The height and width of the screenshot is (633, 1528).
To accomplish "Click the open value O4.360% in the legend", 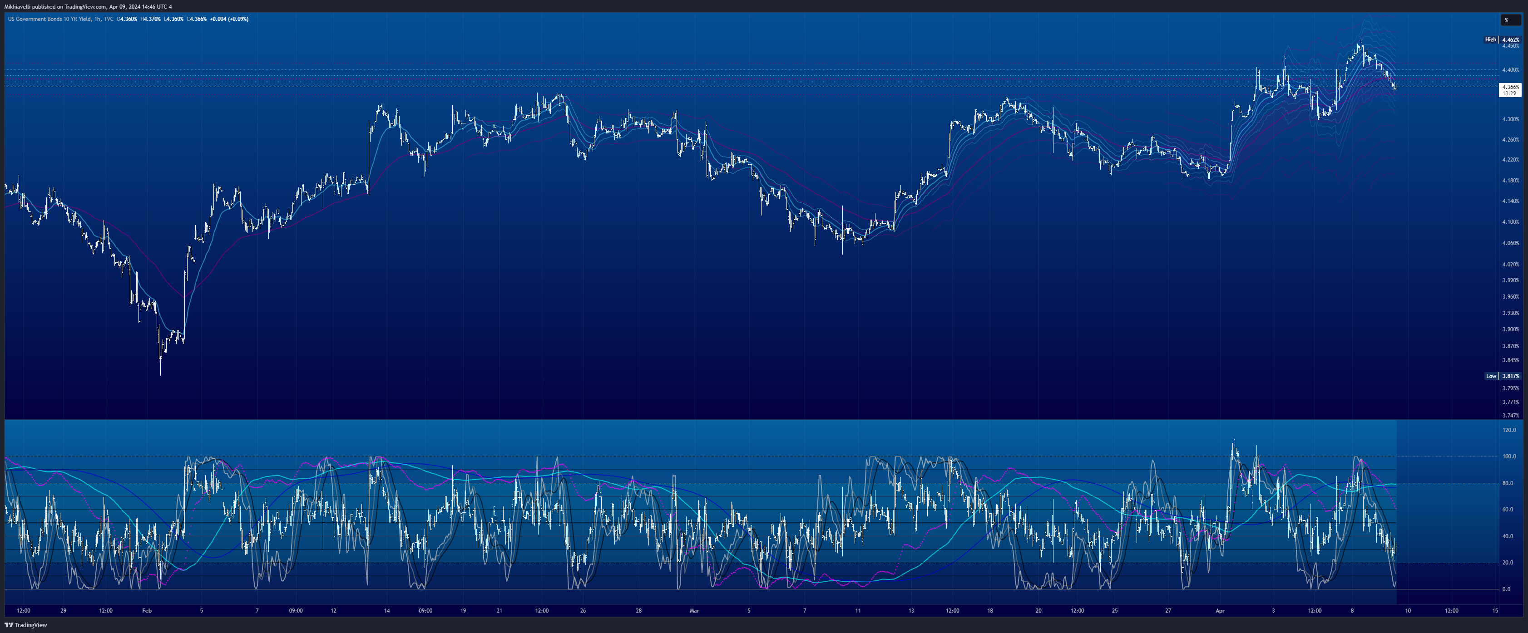I will (128, 19).
